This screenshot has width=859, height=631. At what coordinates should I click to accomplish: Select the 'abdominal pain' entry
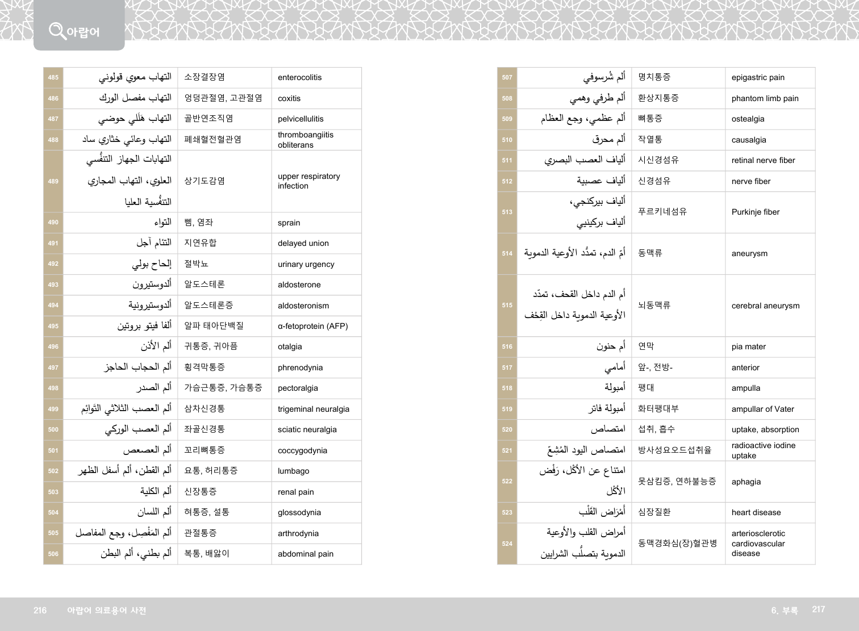(305, 554)
